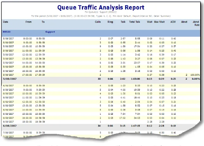Click Total Talk value '19:59'

point(137,89)
